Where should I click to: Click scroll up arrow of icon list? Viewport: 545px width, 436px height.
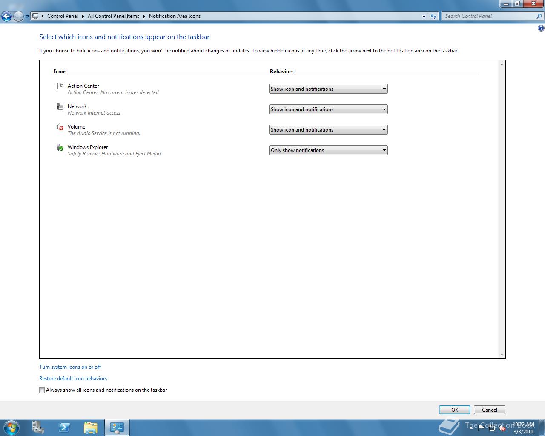[x=502, y=64]
